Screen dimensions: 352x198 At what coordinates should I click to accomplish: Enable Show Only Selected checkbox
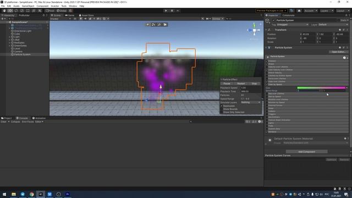click(221, 112)
